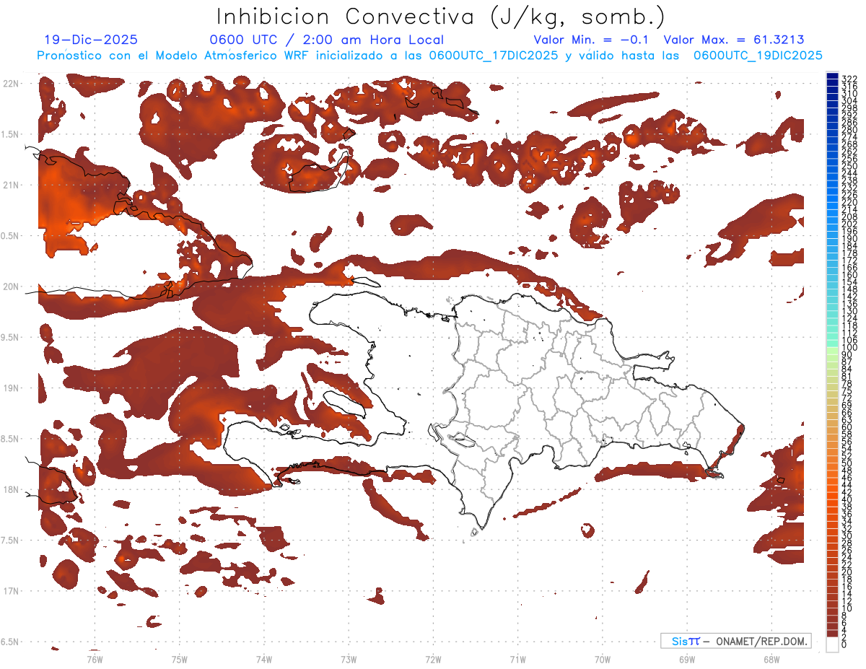The height and width of the screenshot is (669, 866).
Task: Click the '22N' latitude label
Action: click(10, 84)
